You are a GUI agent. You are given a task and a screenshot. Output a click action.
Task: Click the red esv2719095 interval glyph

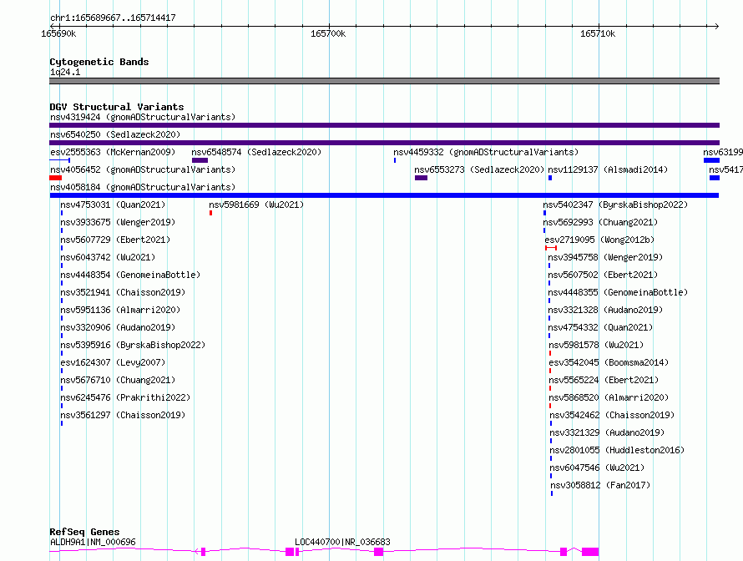click(551, 248)
